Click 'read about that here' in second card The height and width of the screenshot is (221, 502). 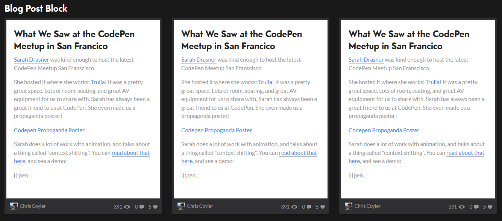pos(249,157)
